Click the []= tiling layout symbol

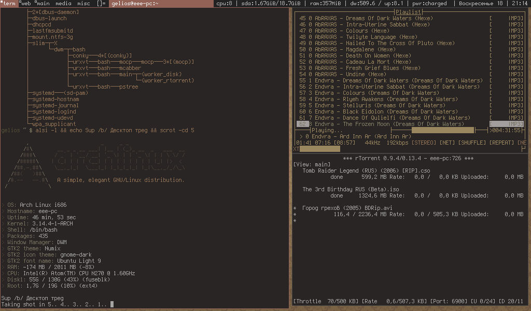click(101, 4)
